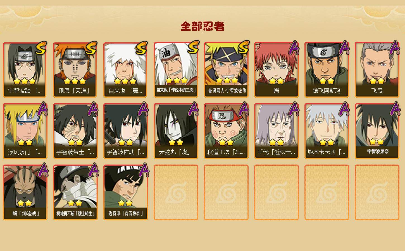Click the 全部忍者 heading
This screenshot has height=251, width=405.
click(x=202, y=26)
